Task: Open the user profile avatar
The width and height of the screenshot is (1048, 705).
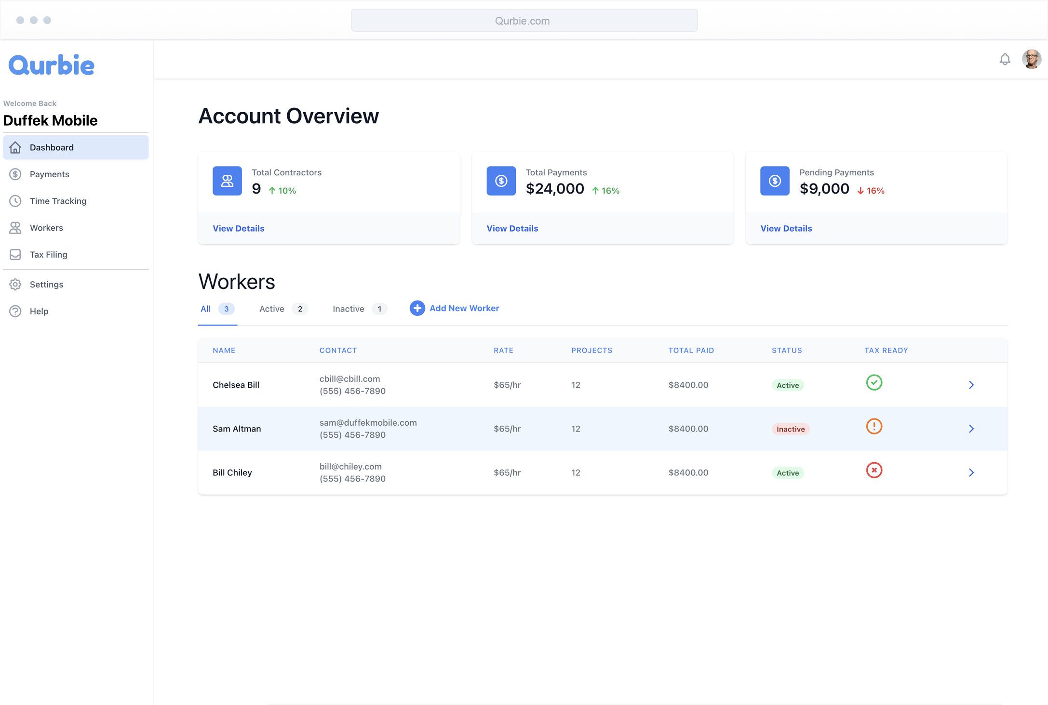Action: pyautogui.click(x=1031, y=59)
